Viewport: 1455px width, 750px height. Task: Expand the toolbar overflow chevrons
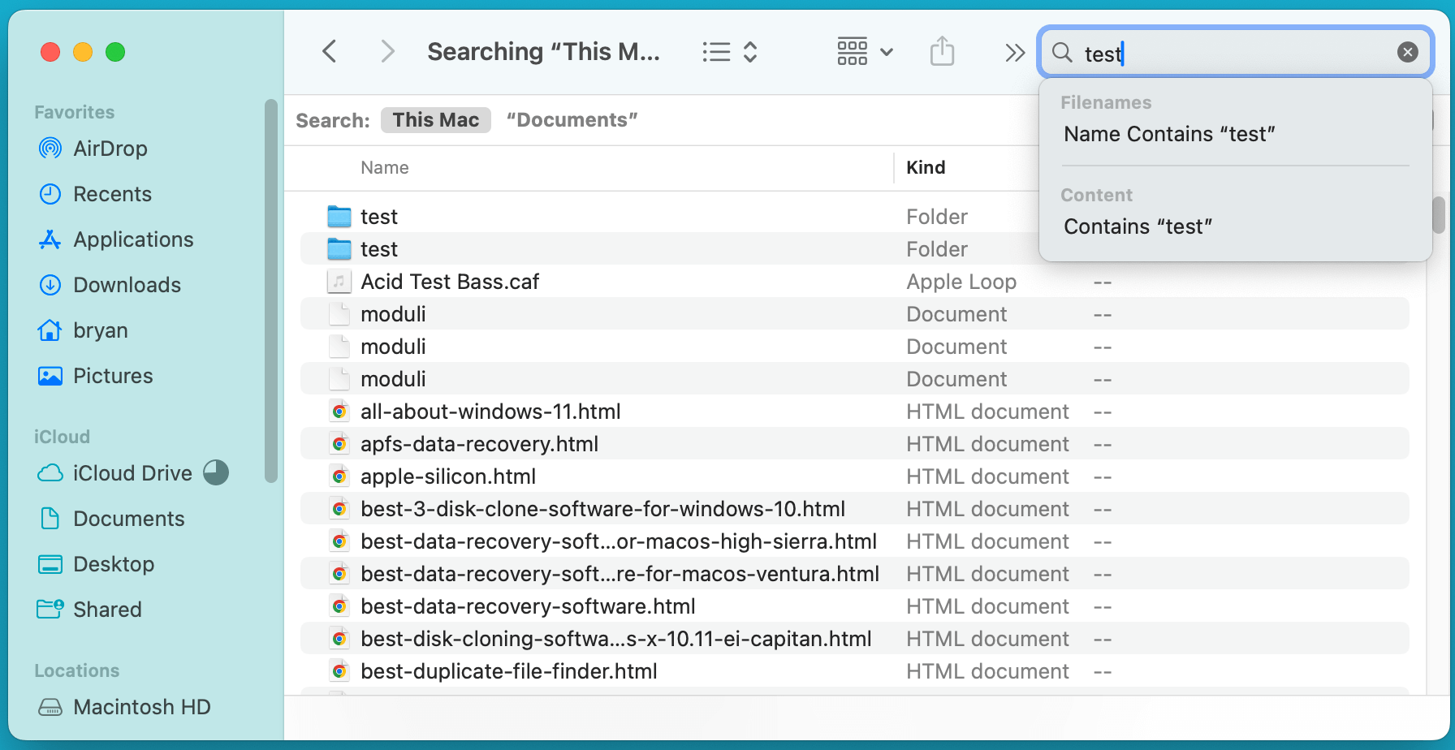point(1014,53)
